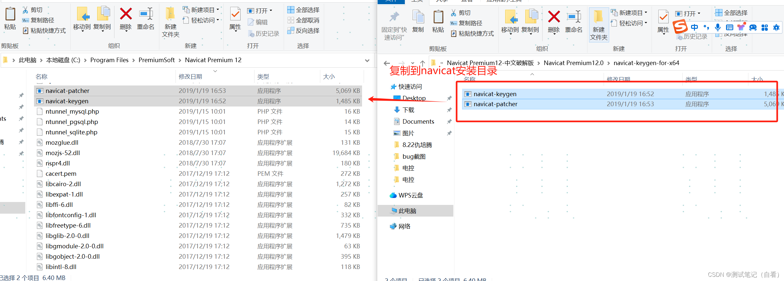Open recent locations dropdown in right window

pos(413,63)
